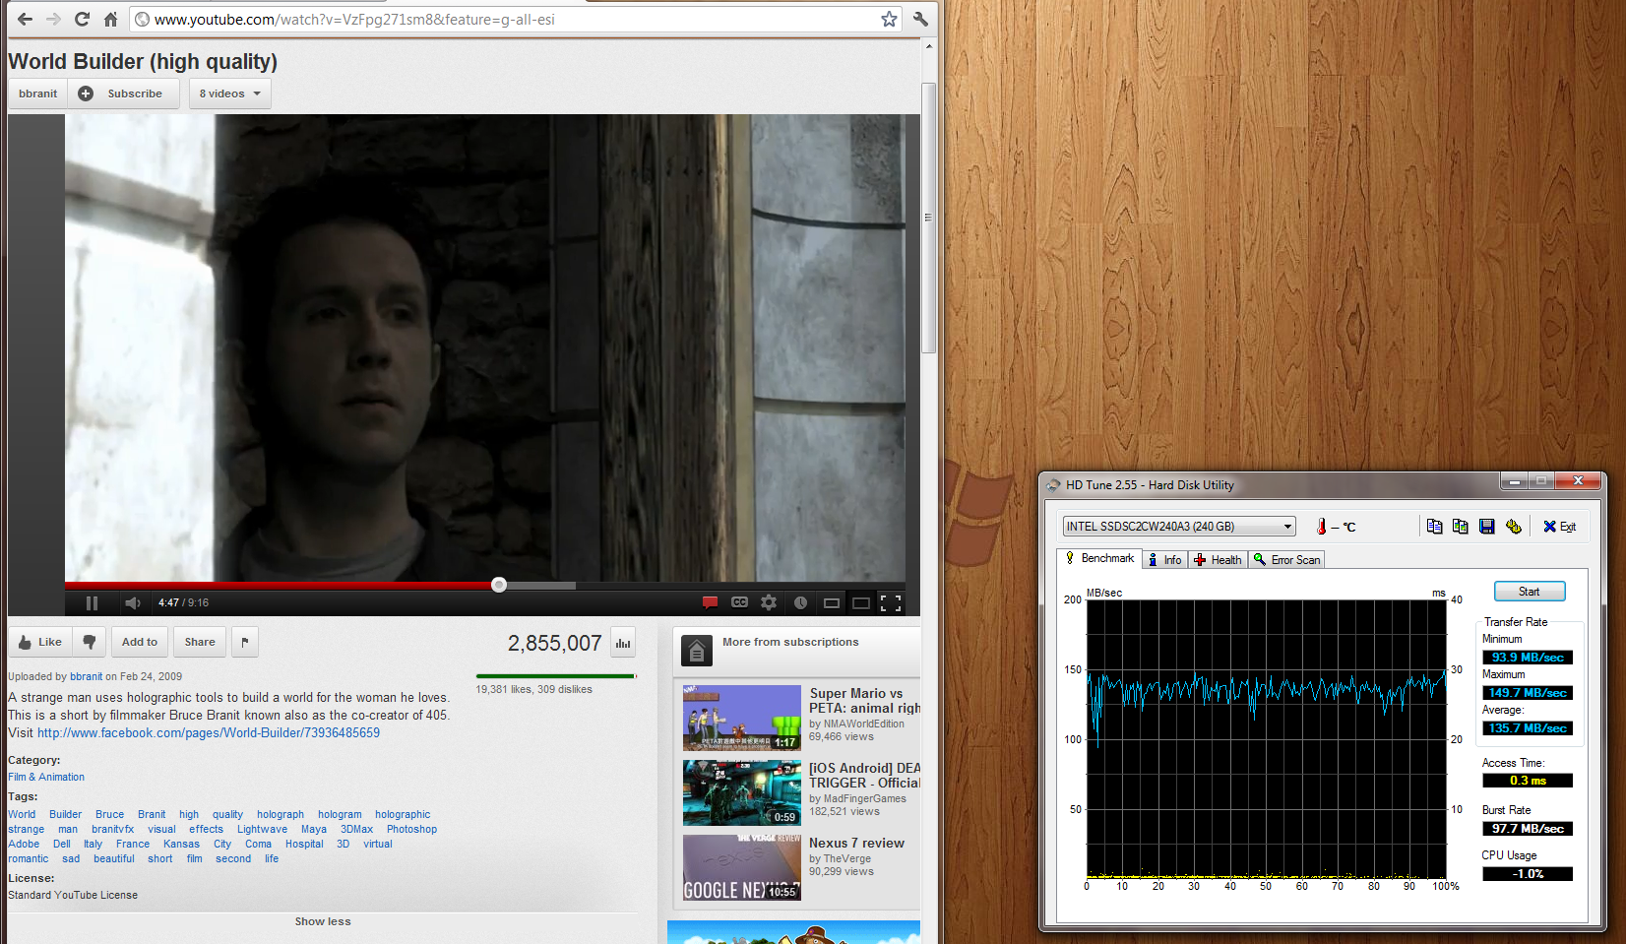The height and width of the screenshot is (944, 1626).
Task: Click the Photoshop tag
Action: [411, 829]
